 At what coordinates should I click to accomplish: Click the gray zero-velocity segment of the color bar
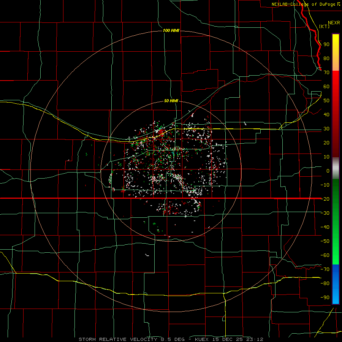point(336,168)
